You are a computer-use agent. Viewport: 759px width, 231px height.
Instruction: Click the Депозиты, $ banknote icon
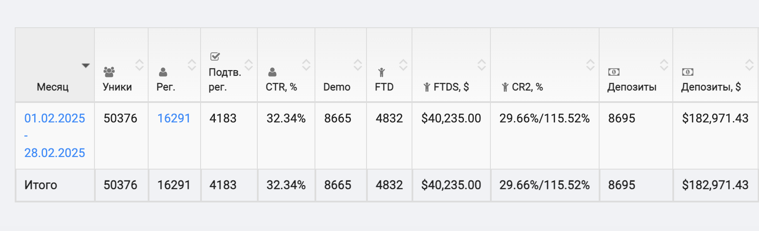click(x=688, y=72)
